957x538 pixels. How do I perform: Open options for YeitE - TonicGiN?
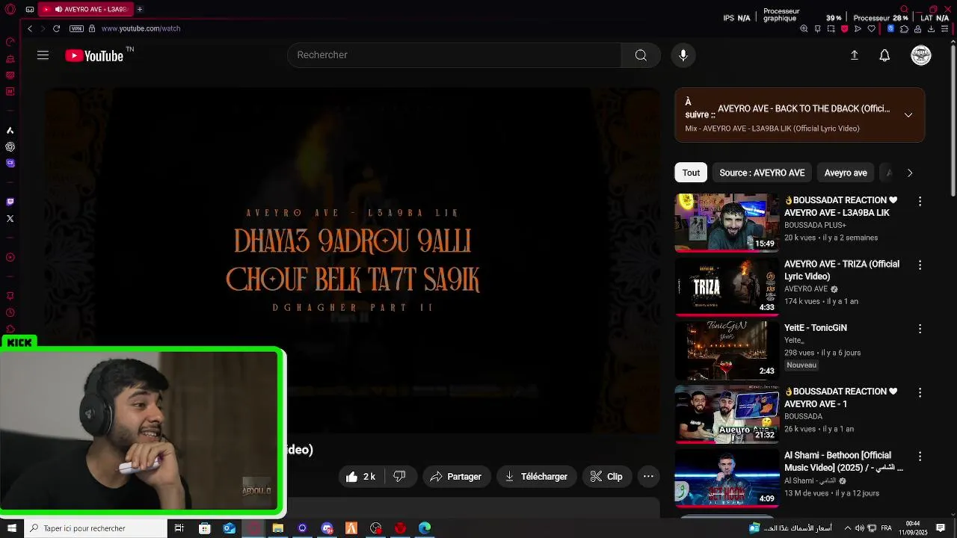920,329
